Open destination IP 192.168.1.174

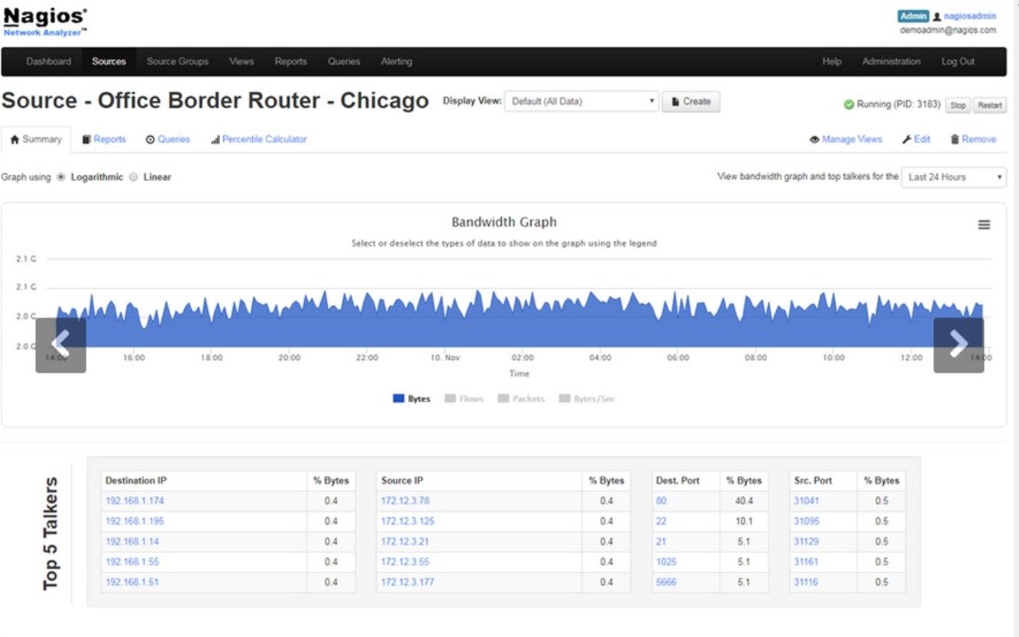coord(135,501)
